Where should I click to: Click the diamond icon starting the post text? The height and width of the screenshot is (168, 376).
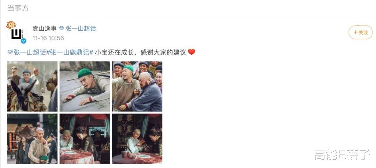tap(10, 52)
